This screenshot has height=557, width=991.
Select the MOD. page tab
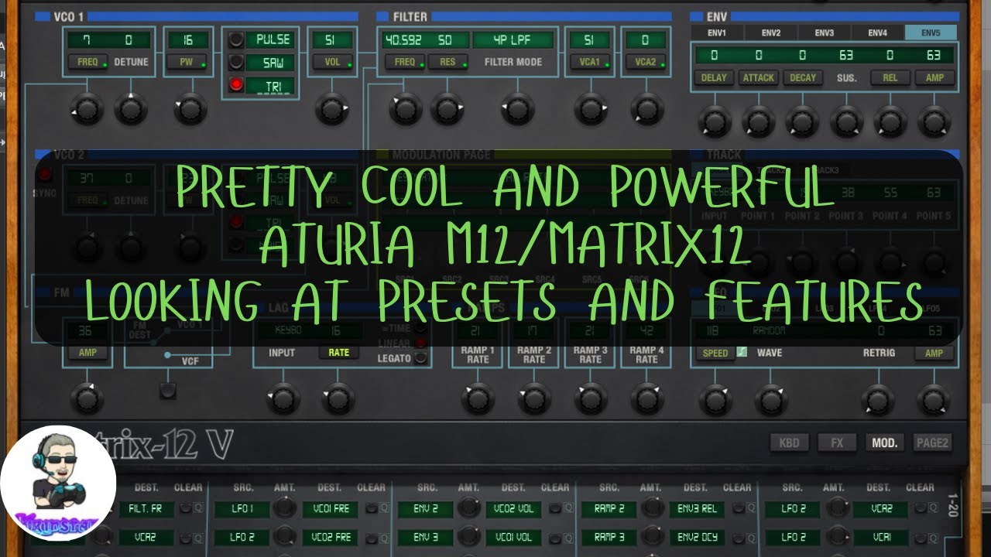885,443
